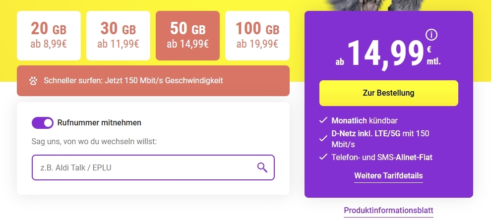
Task: Select the 20 GB tariff option
Action: (x=49, y=36)
